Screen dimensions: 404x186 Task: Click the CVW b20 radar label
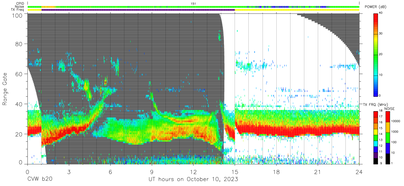coord(40,179)
